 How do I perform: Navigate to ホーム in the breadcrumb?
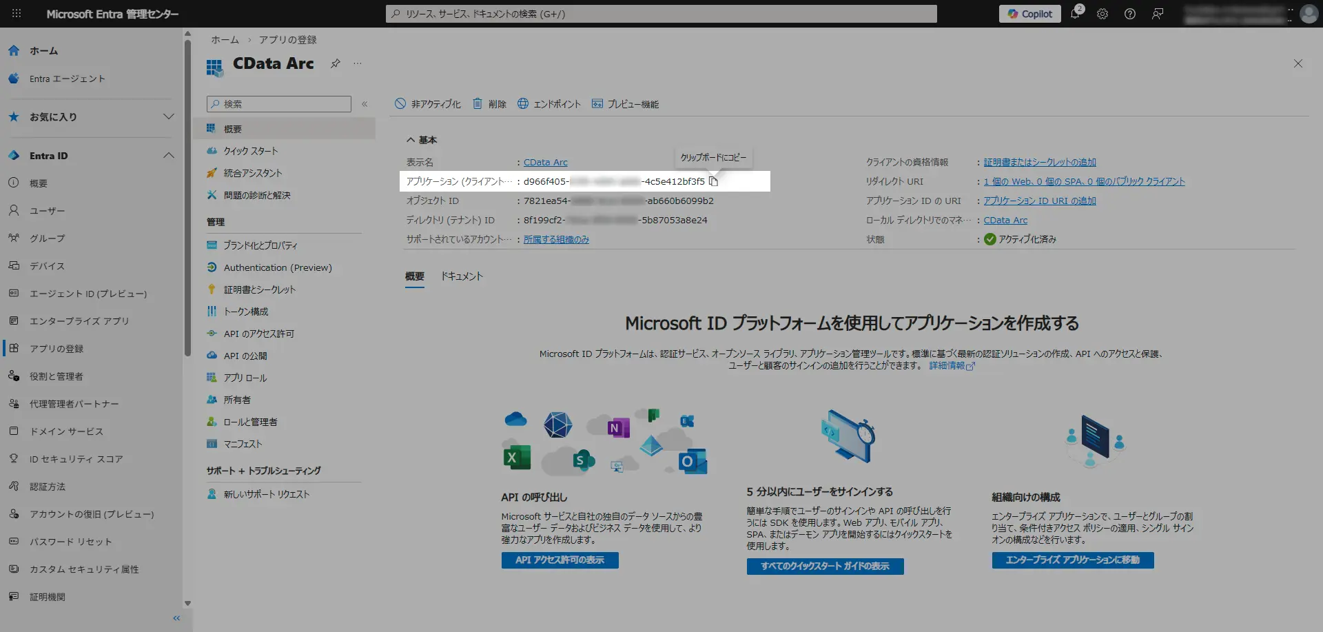225,40
